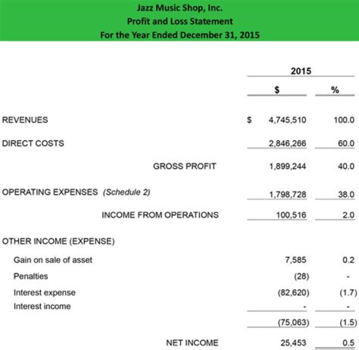
Task: Select the 2015 column header
Action: click(x=301, y=71)
